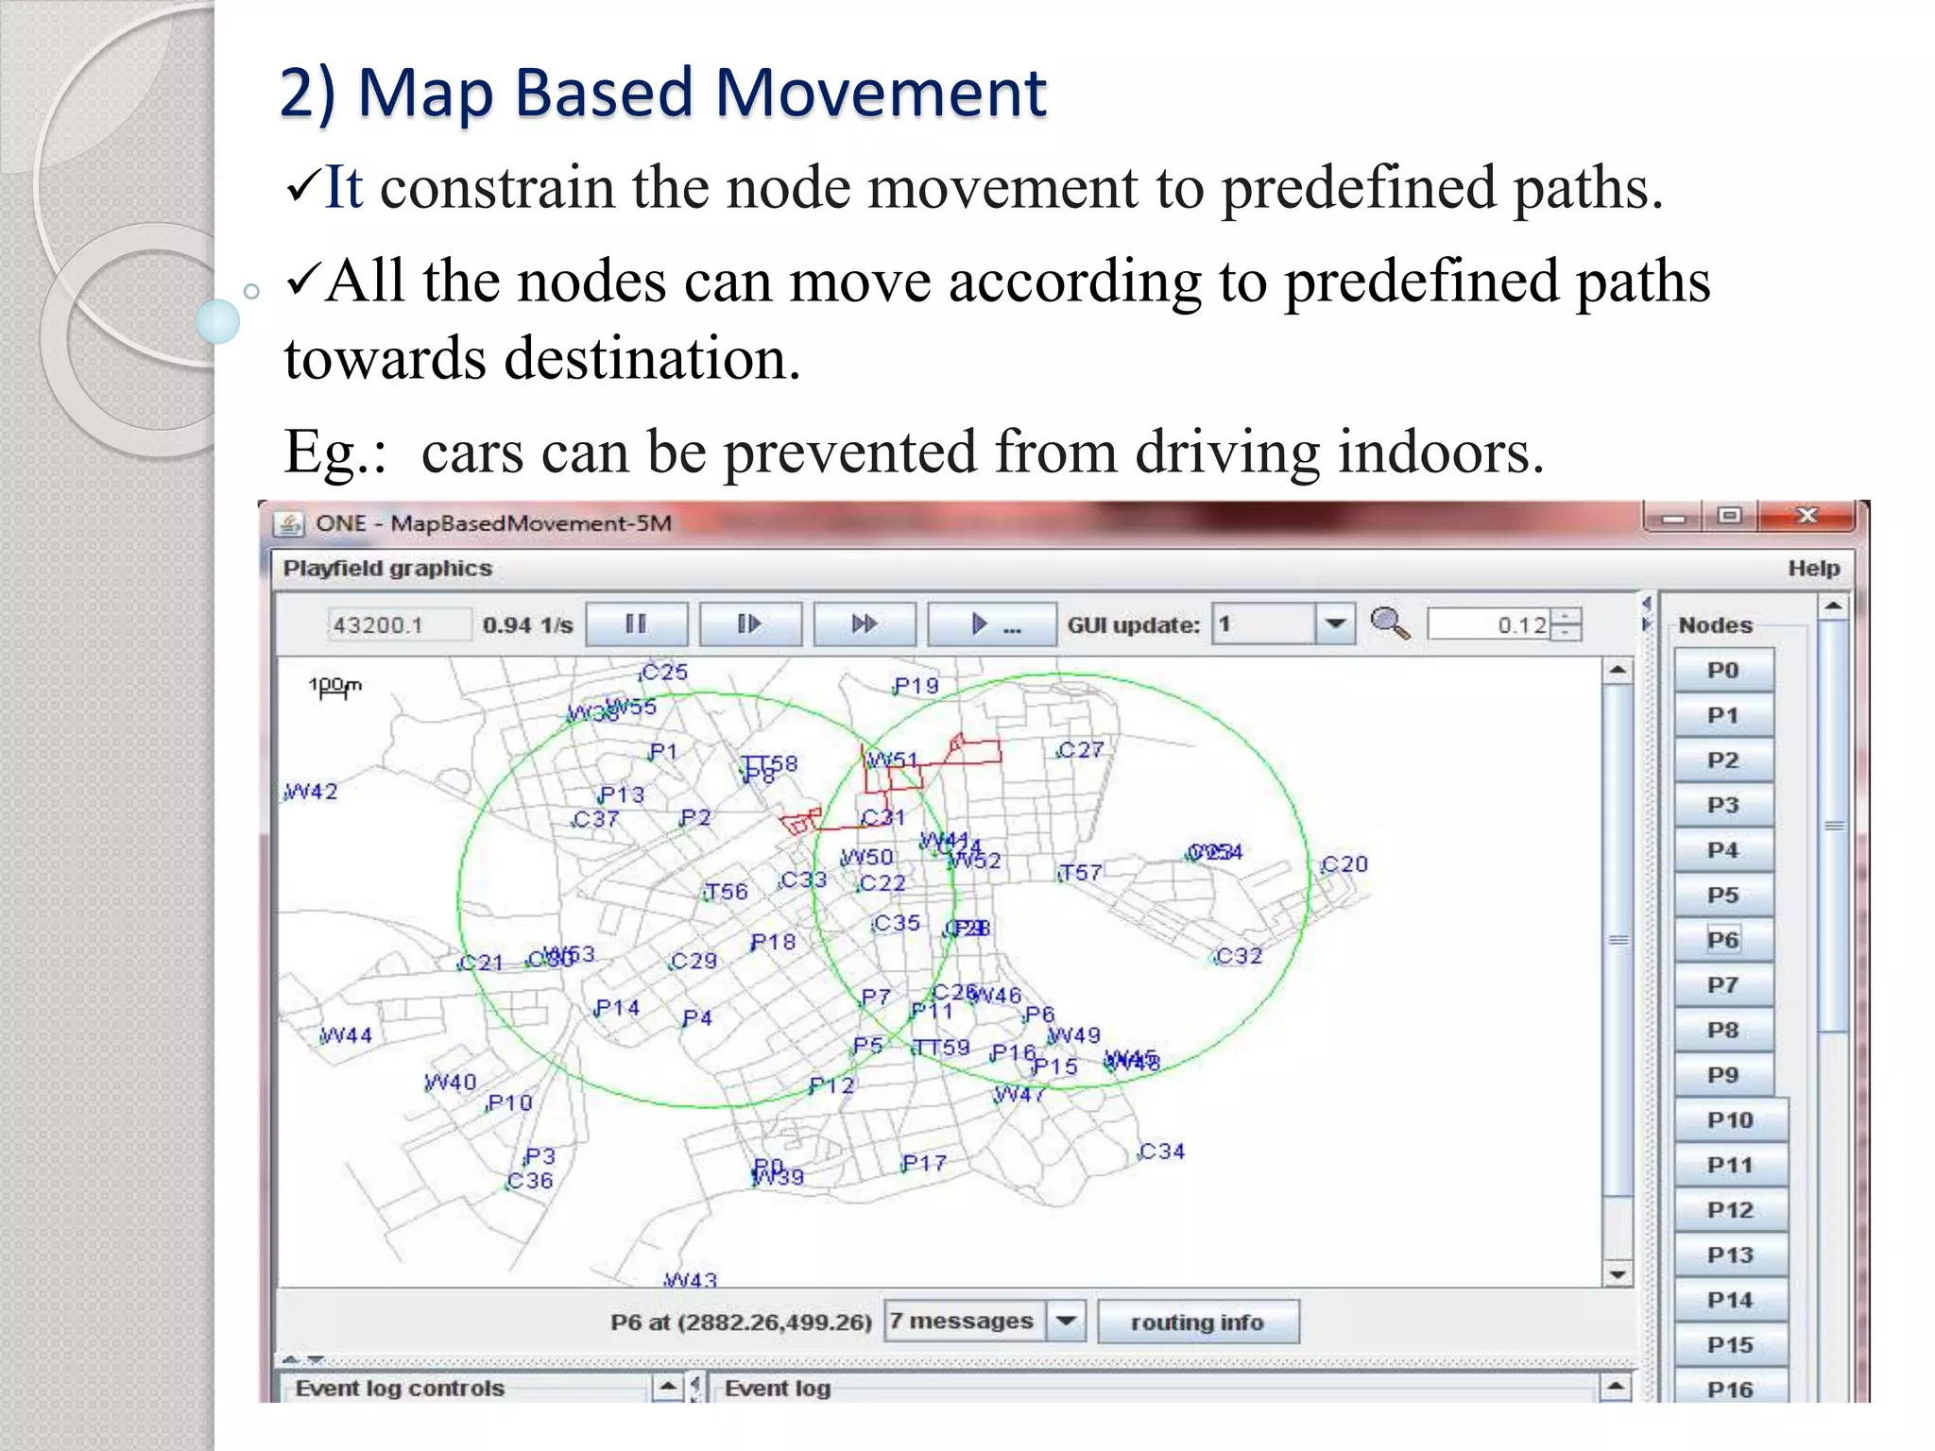Click the Nodes list scrollbar thumb

click(1834, 827)
